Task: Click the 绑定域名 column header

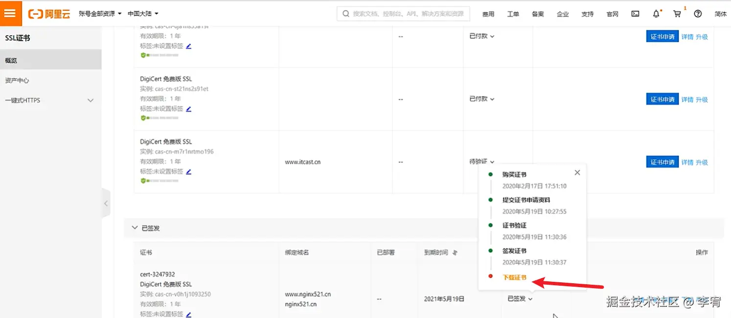Action: point(297,252)
